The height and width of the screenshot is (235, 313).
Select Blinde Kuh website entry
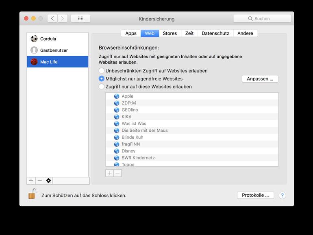click(x=192, y=137)
